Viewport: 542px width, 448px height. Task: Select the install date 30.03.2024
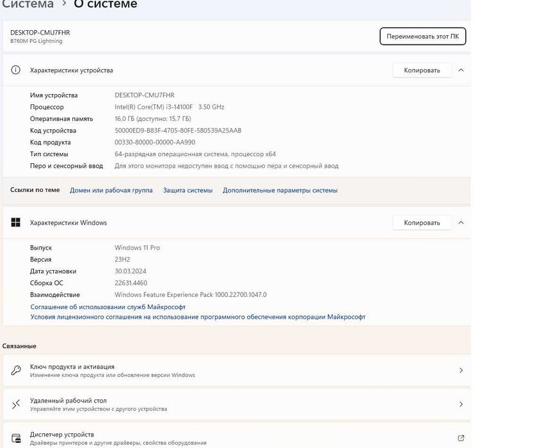point(131,271)
